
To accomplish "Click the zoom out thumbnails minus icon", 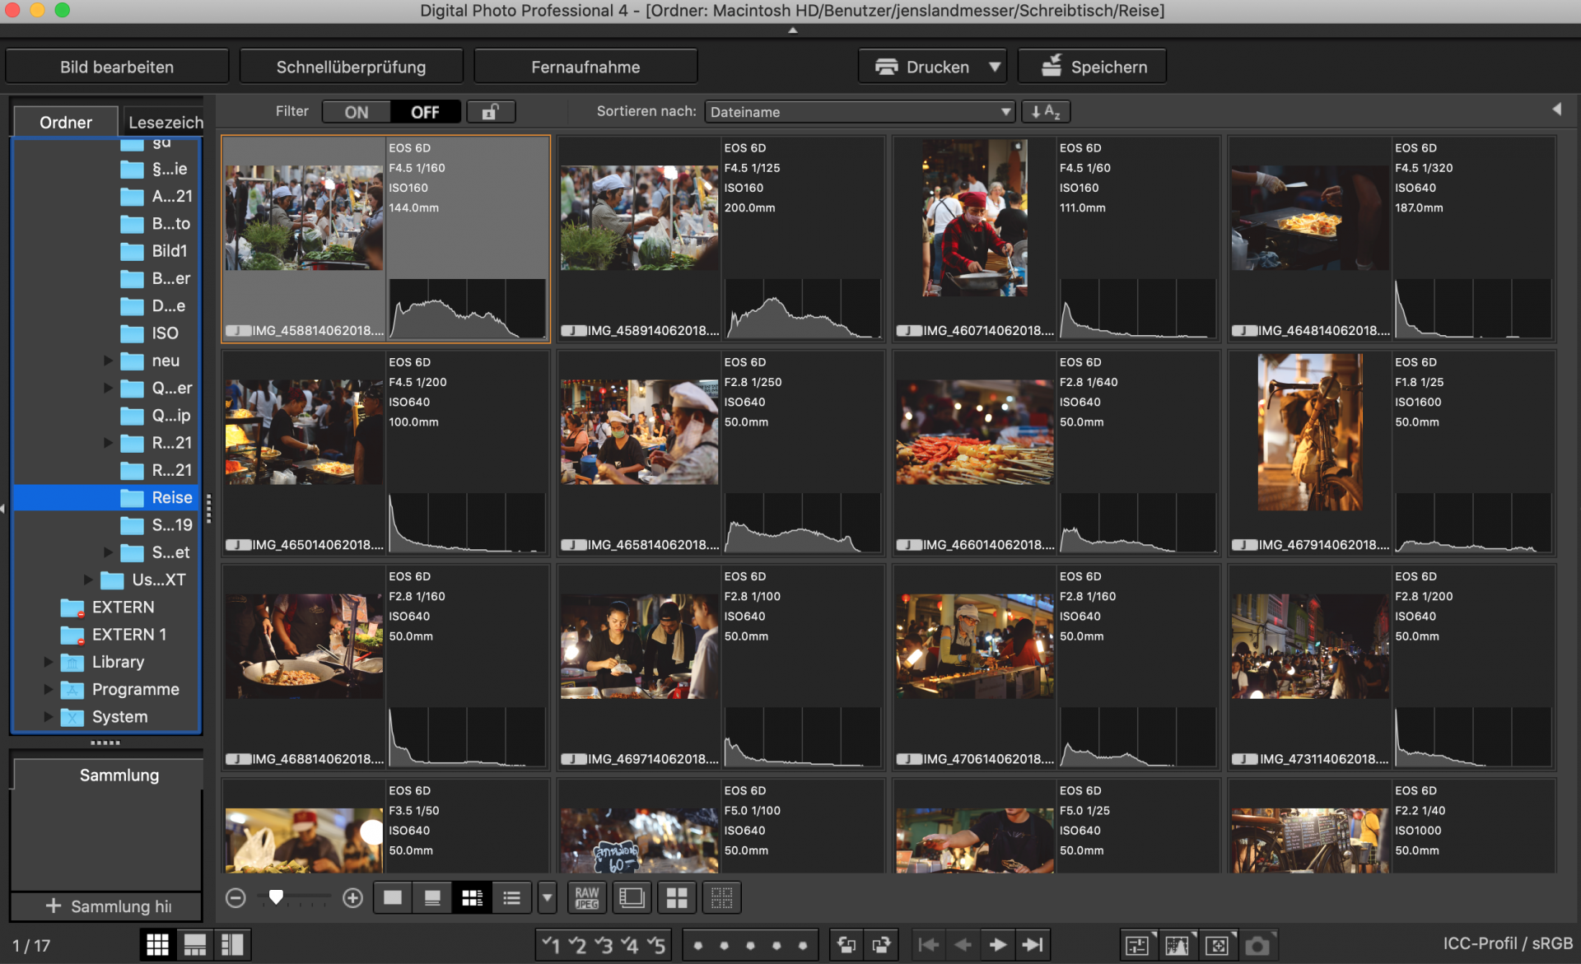I will pos(236,898).
